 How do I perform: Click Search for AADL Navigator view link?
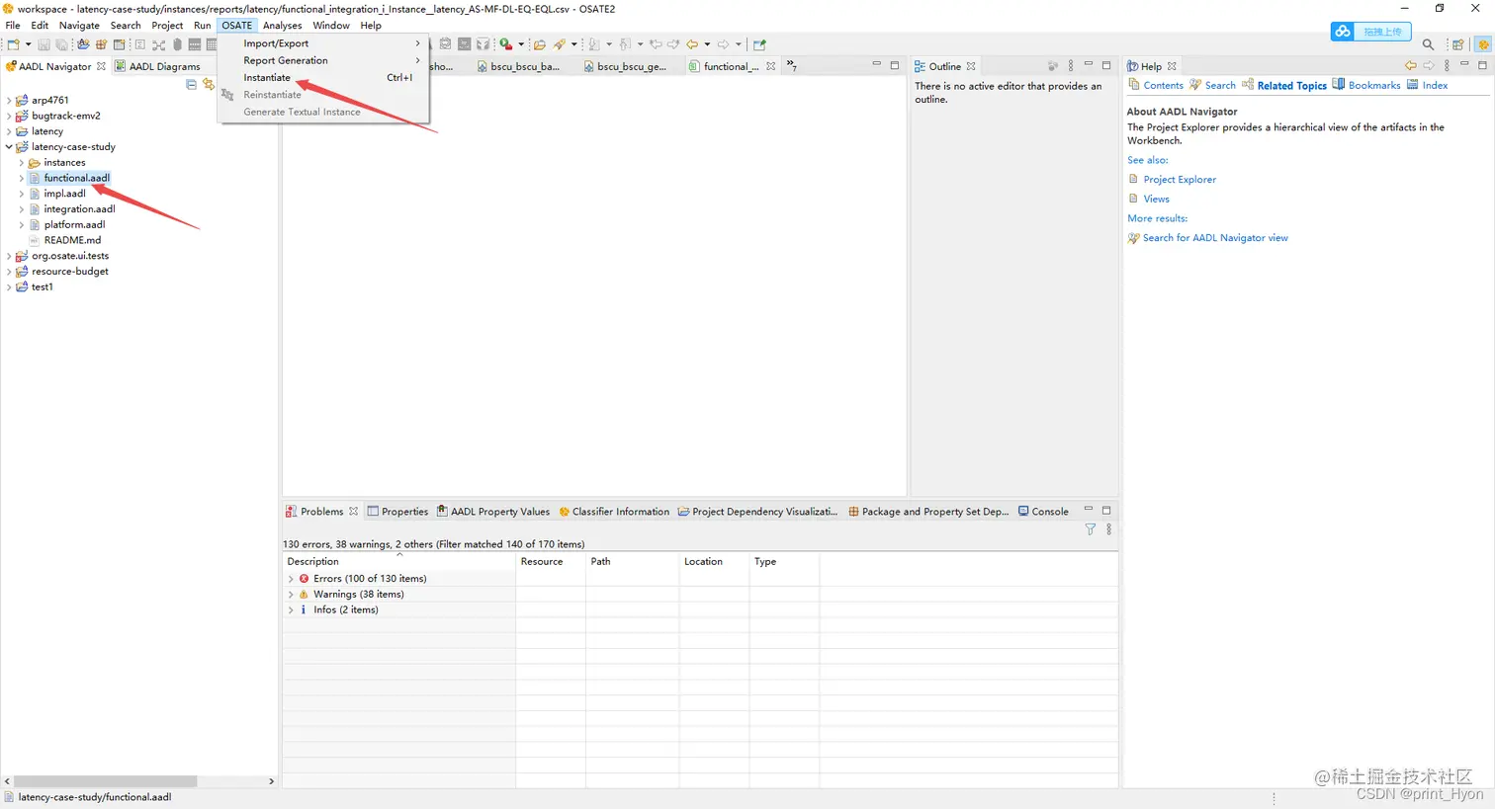pyautogui.click(x=1215, y=238)
